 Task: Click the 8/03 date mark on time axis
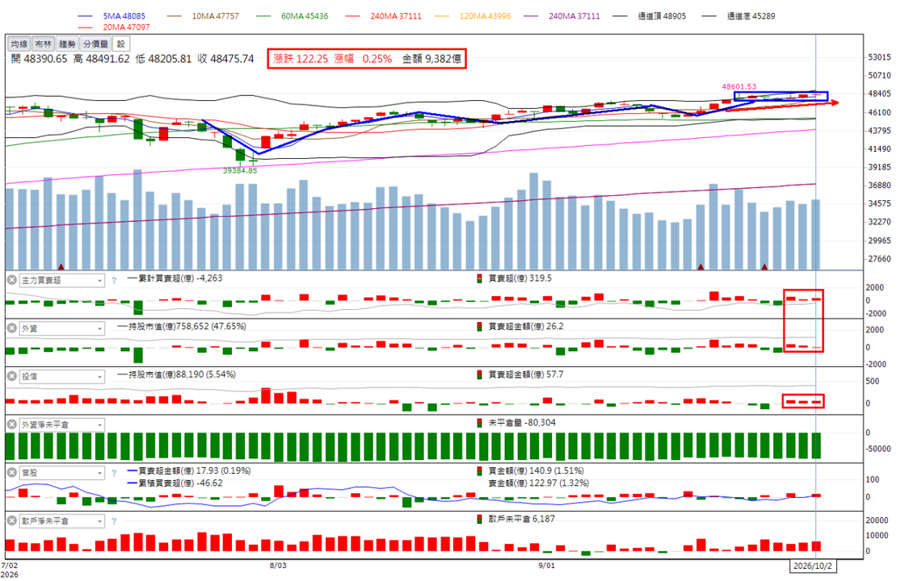pyautogui.click(x=278, y=566)
